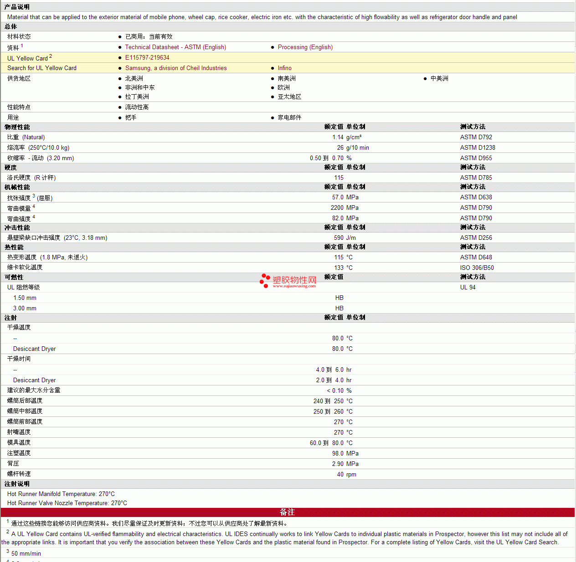Viewport: 576px width, 562px height.
Task: Click the injection pressure value 98.0 MPa
Action: pos(345,454)
